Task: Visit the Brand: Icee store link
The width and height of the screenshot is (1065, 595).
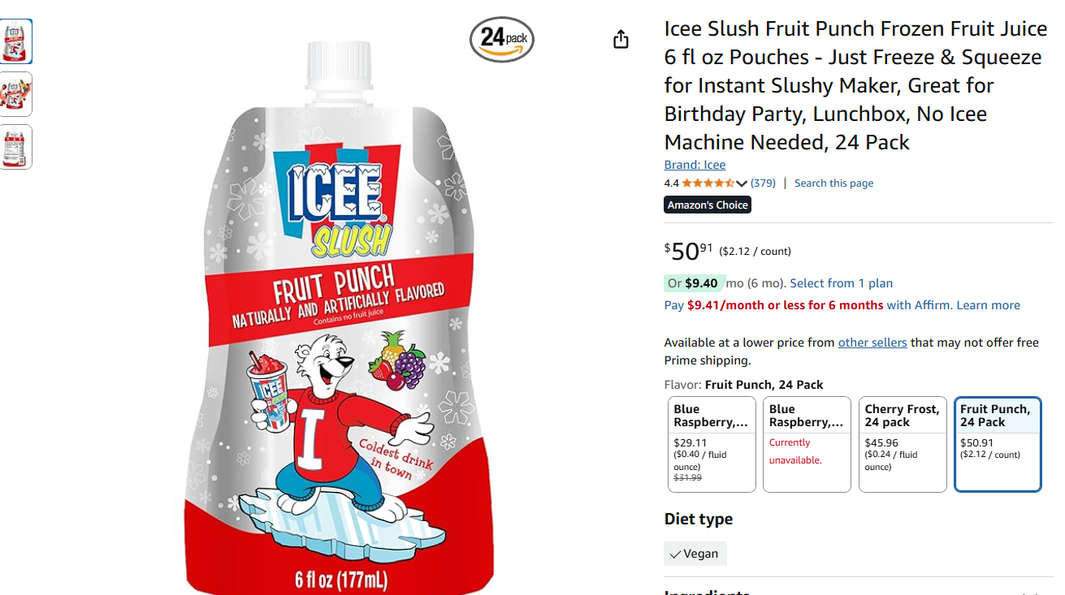Action: click(x=695, y=165)
